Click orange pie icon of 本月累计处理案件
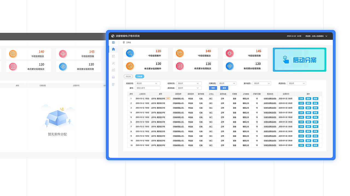This screenshot has height=196, width=350. (x=130, y=66)
